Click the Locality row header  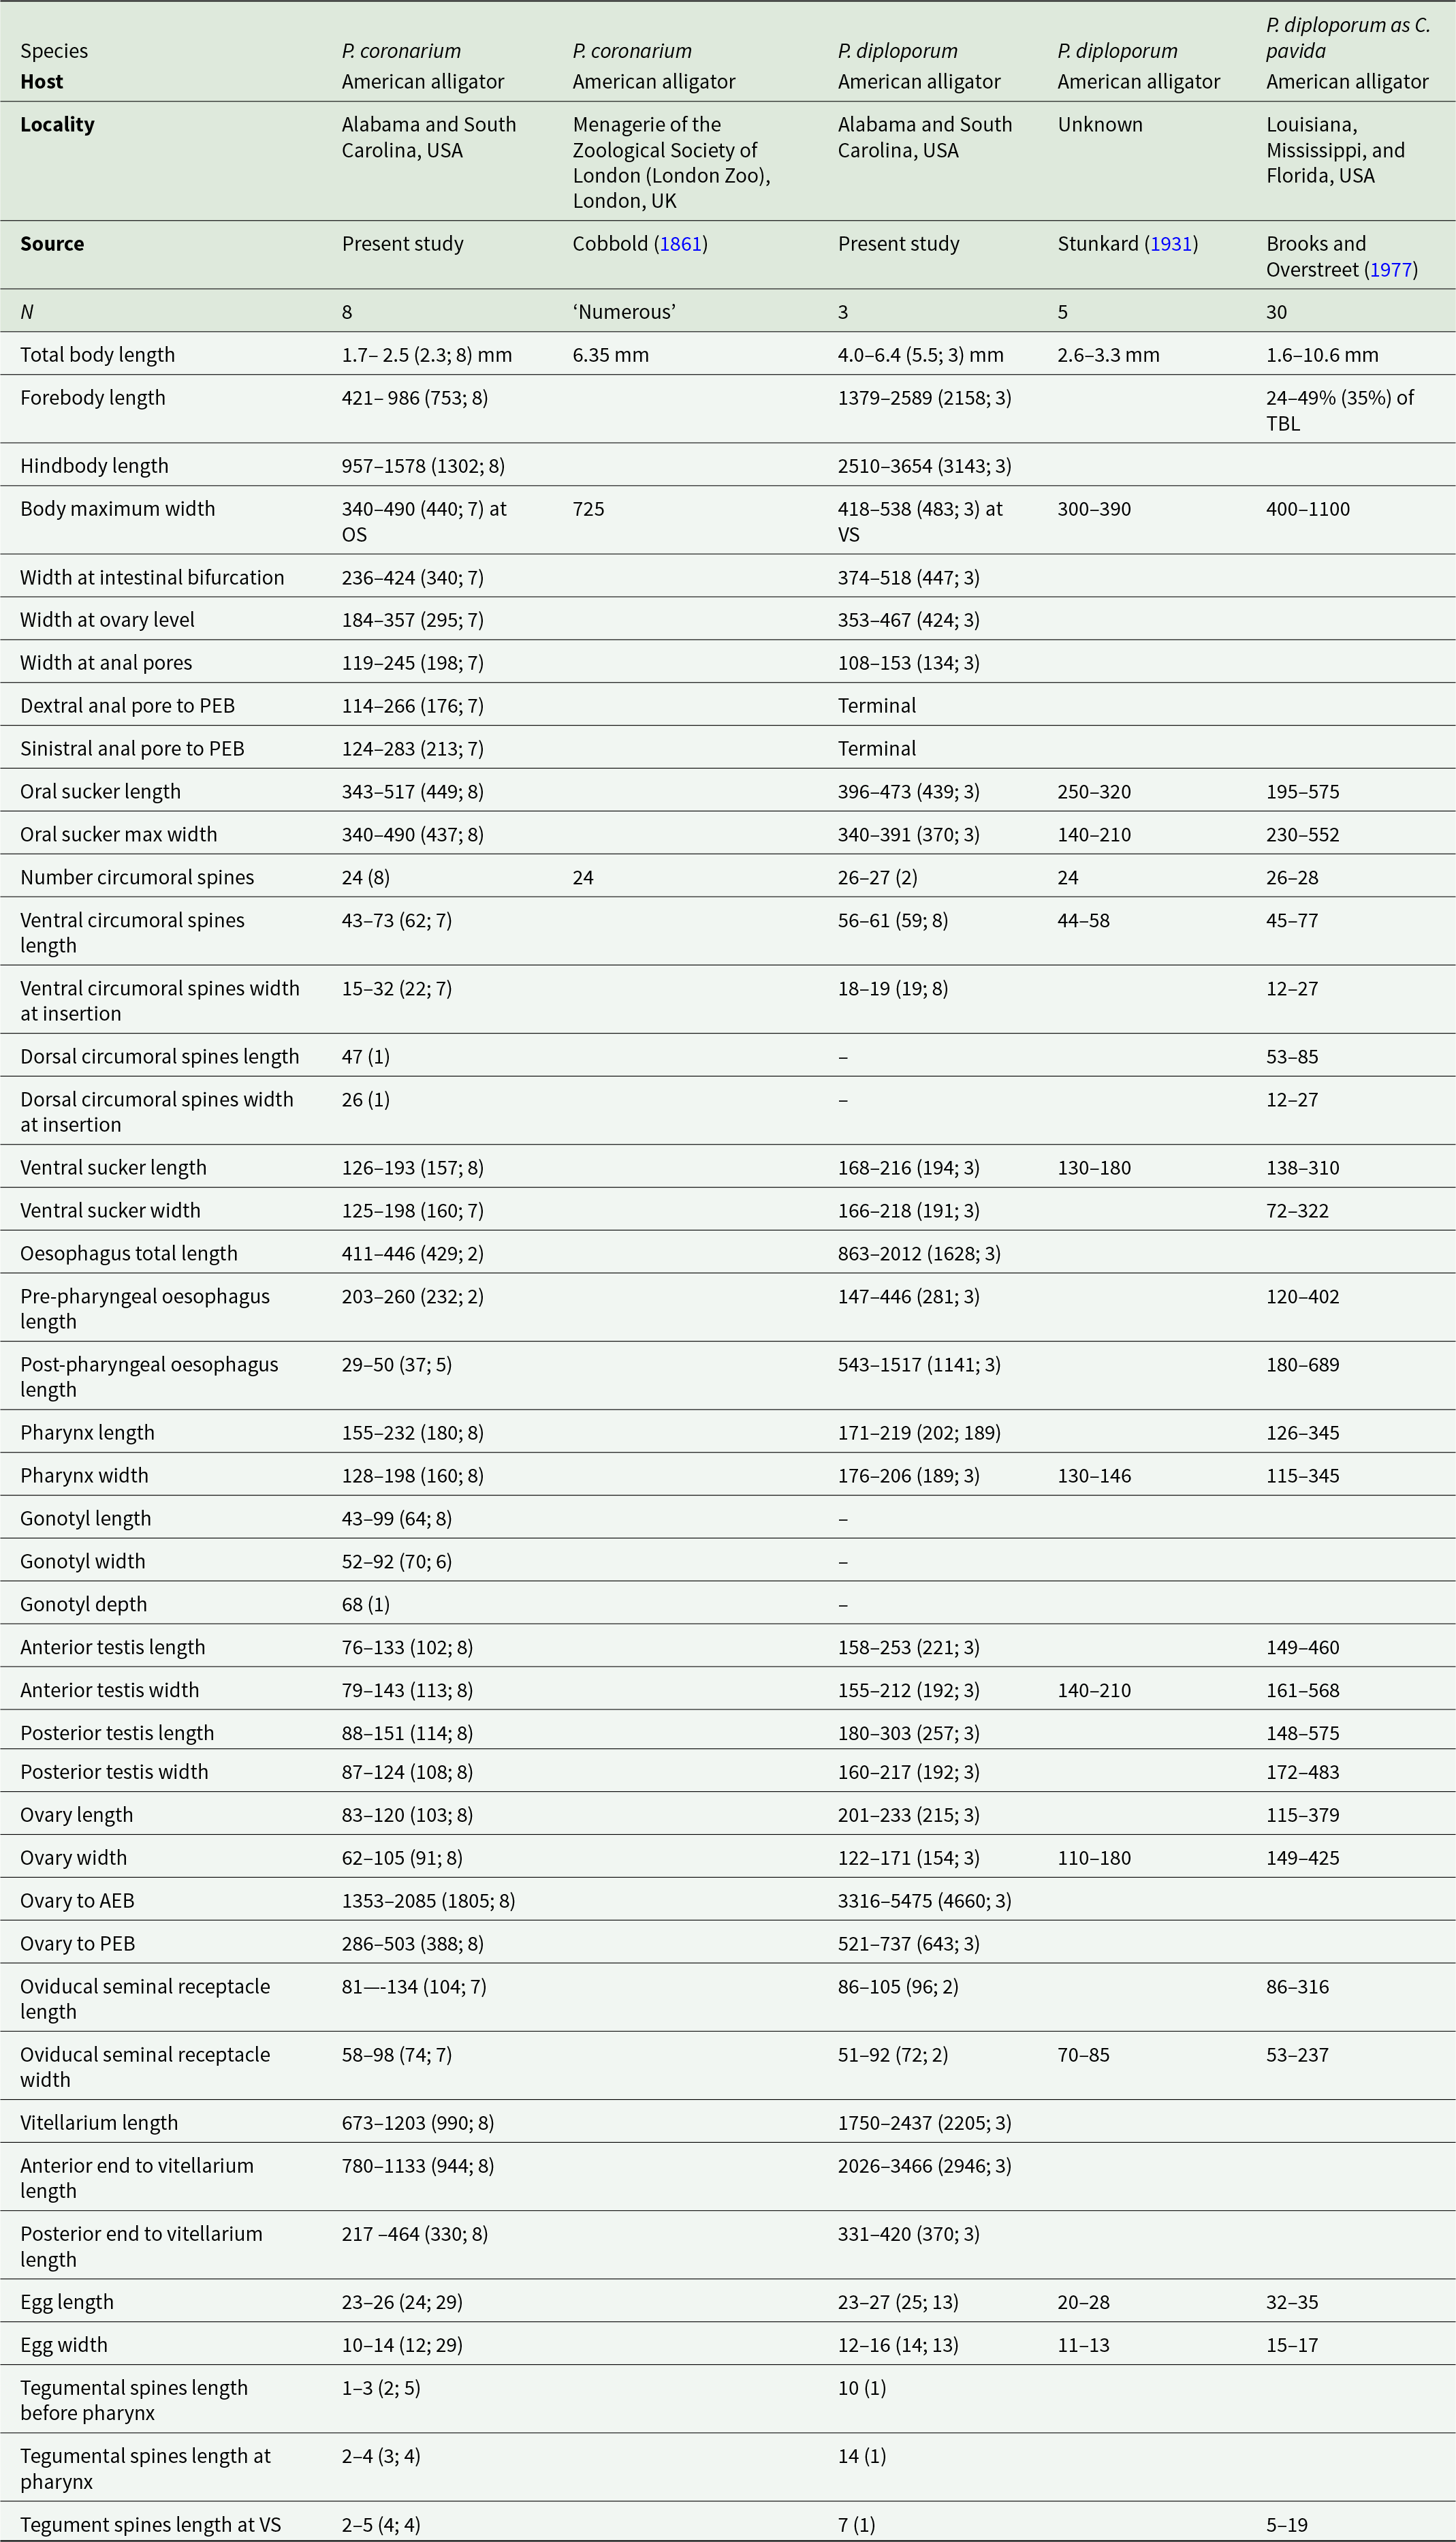pos(57,124)
